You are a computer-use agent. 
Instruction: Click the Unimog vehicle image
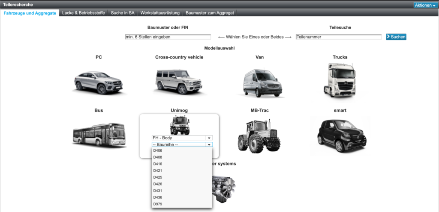pyautogui.click(x=179, y=125)
